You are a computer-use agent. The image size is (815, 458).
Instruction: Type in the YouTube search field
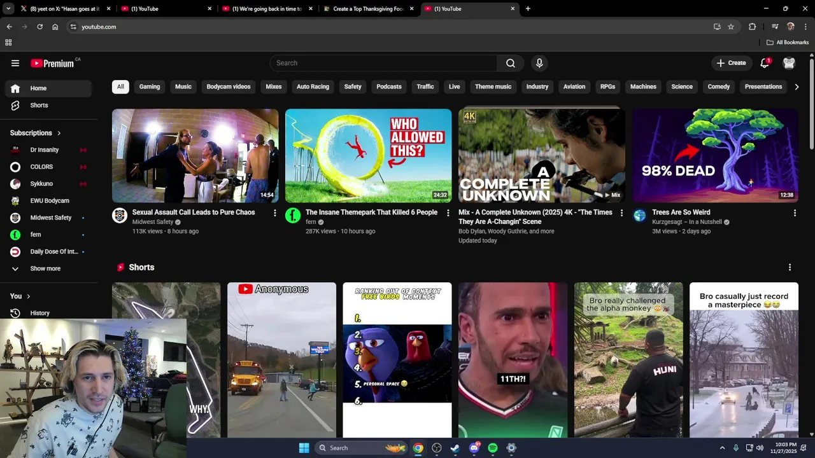384,63
